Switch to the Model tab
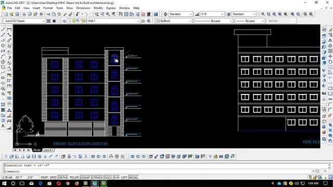The image size is (333, 187). coord(37,150)
